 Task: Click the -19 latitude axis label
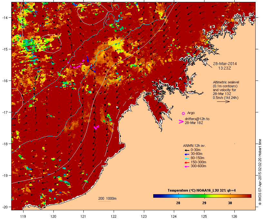click(5, 176)
